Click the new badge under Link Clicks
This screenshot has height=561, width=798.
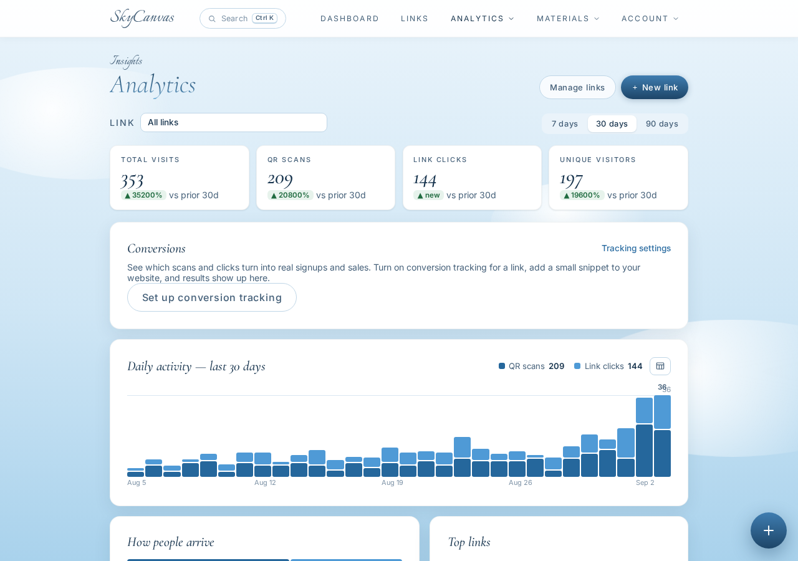pyautogui.click(x=428, y=195)
